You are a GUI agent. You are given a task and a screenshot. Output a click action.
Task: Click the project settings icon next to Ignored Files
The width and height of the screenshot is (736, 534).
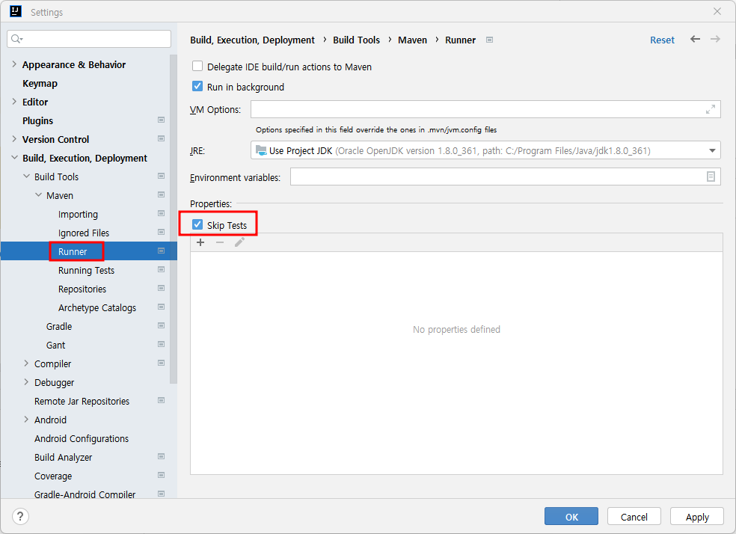point(161,233)
